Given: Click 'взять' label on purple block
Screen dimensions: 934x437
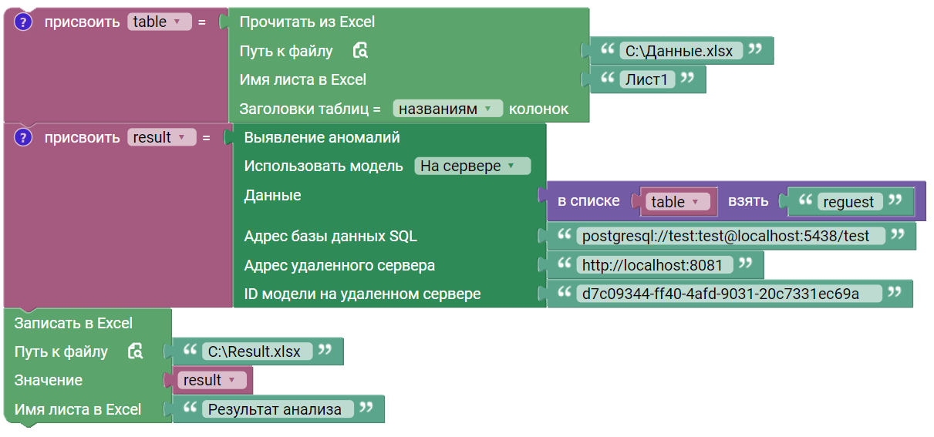Looking at the screenshot, I should pyautogui.click(x=748, y=201).
